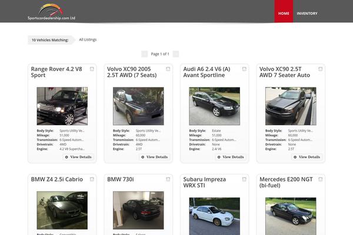View the Range Rover photo thumbnail
353x235 pixels.
click(x=62, y=106)
